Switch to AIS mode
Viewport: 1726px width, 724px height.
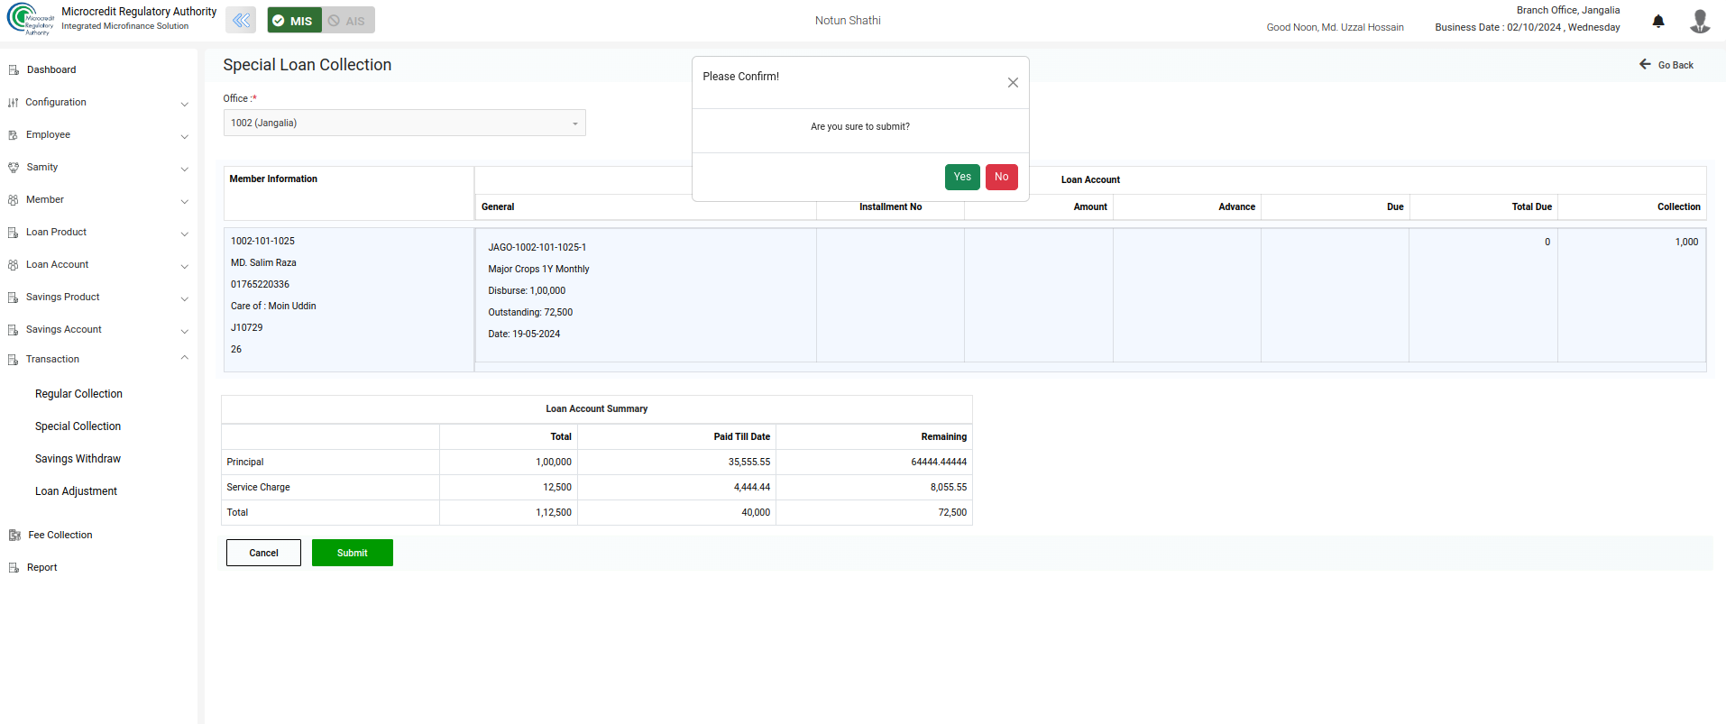(348, 21)
